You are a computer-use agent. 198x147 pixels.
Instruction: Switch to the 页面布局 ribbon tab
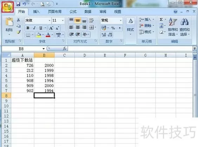pos(55,12)
